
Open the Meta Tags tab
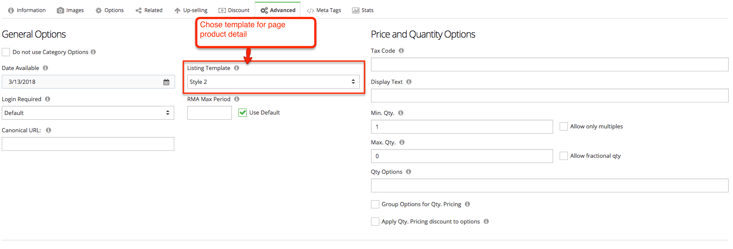point(324,10)
